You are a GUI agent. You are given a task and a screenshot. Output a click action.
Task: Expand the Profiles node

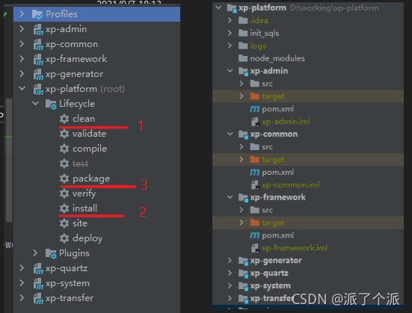(x=22, y=14)
